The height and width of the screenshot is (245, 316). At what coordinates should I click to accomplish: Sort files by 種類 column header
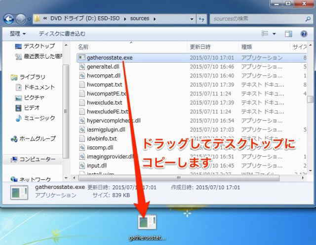pos(247,47)
